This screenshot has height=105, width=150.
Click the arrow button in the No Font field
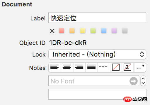click(134, 81)
